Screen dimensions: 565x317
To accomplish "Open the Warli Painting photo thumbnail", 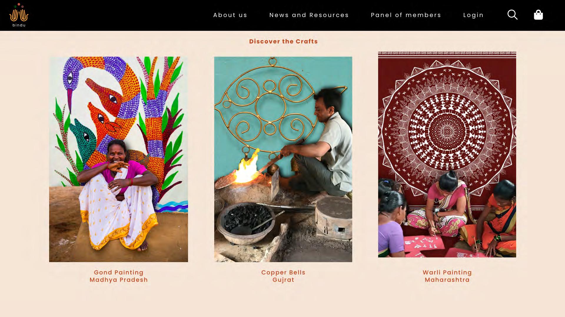I will point(447,155).
